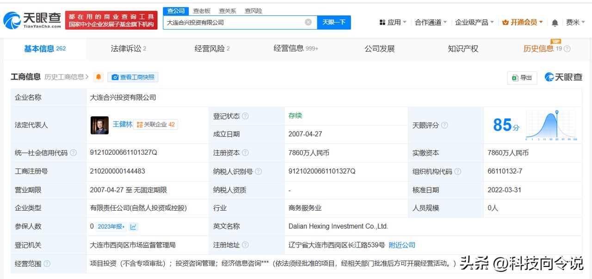Open help icon next to 注册地址
Image resolution: width=592 pixels, height=279 pixels.
245,245
